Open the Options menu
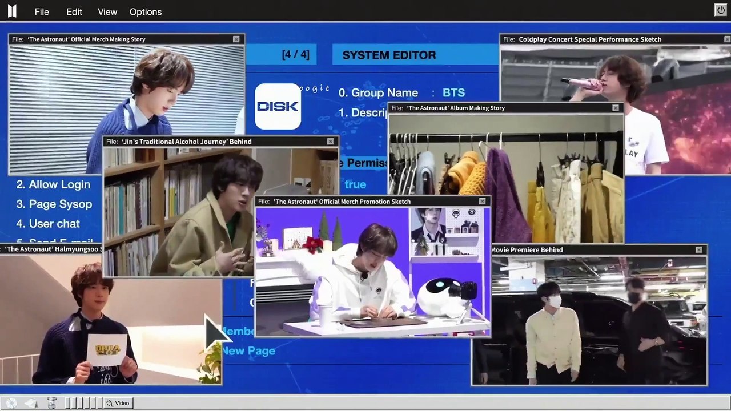Image resolution: width=731 pixels, height=411 pixels. click(146, 11)
